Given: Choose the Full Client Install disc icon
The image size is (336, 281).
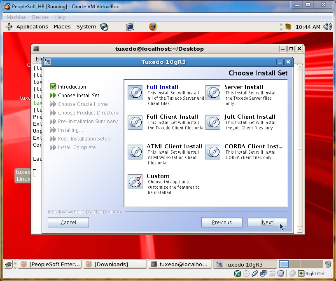Looking at the screenshot, I should coord(135,122).
